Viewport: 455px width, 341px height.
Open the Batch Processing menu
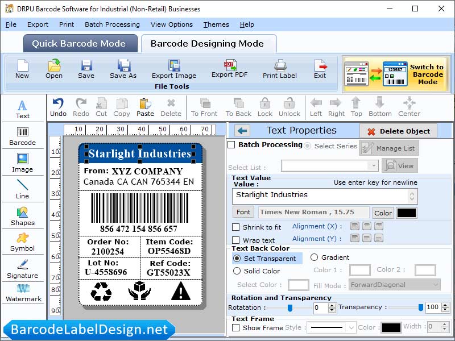[x=112, y=24]
